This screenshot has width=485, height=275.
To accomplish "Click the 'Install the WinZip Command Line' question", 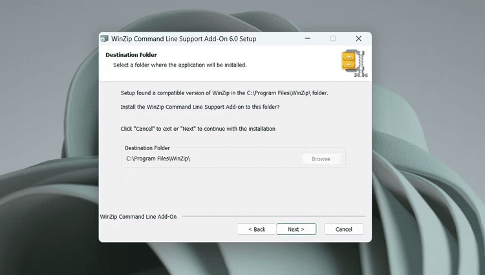I will pos(200,106).
